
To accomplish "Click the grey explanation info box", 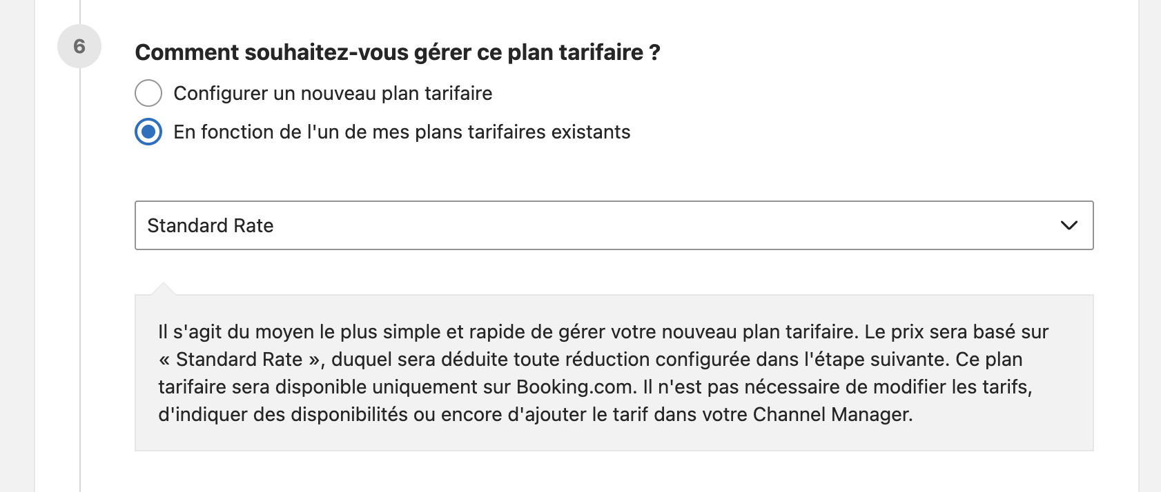I will coord(614,373).
